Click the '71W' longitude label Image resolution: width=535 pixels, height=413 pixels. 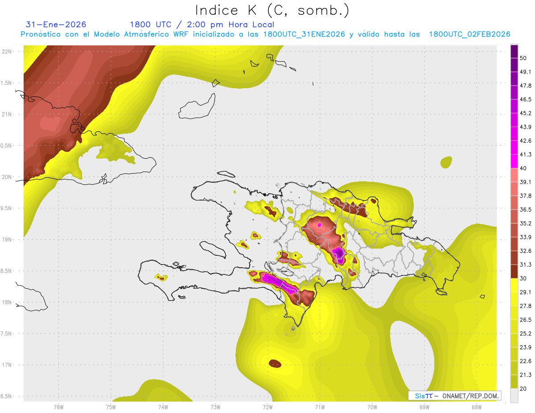tap(320, 407)
